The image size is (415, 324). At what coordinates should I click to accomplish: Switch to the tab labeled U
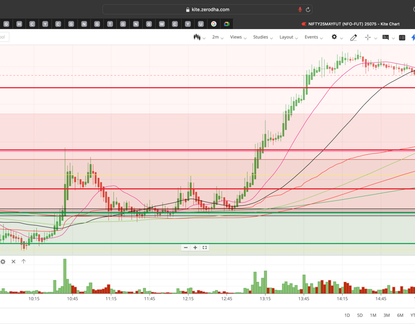pos(200,24)
